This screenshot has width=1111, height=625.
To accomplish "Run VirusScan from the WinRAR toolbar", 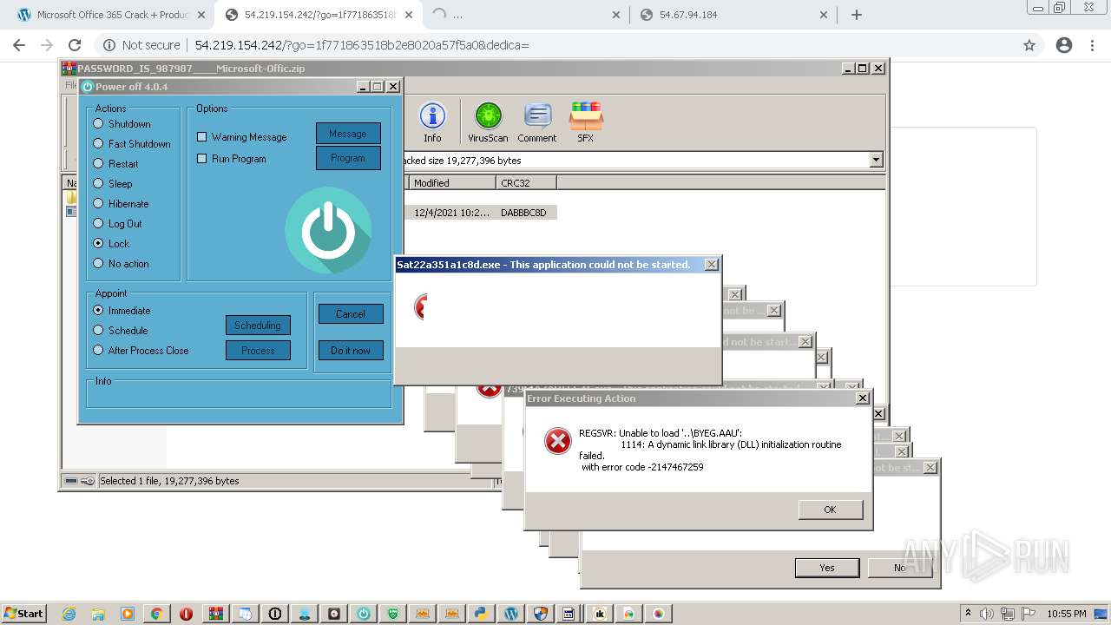I will click(x=488, y=122).
